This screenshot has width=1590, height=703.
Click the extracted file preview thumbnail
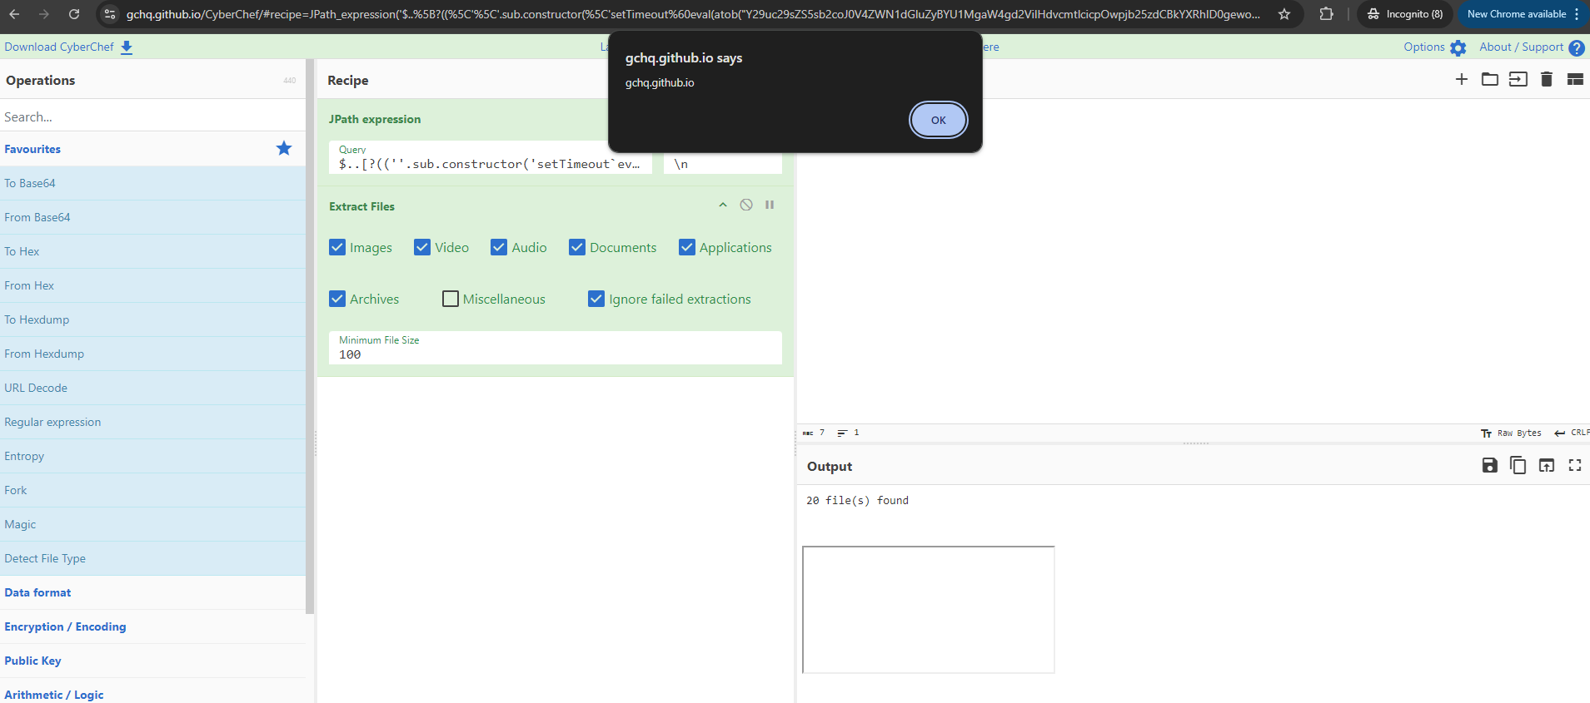(x=929, y=610)
